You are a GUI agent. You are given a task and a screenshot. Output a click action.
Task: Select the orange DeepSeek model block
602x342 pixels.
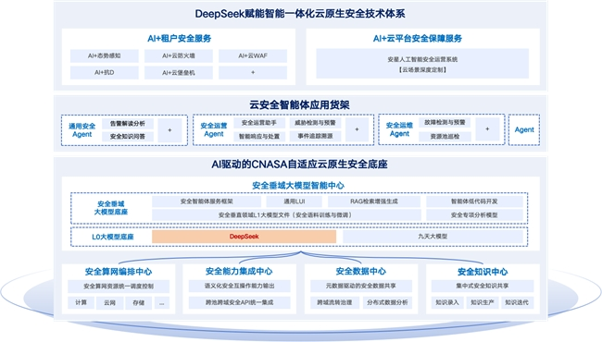[x=245, y=237]
